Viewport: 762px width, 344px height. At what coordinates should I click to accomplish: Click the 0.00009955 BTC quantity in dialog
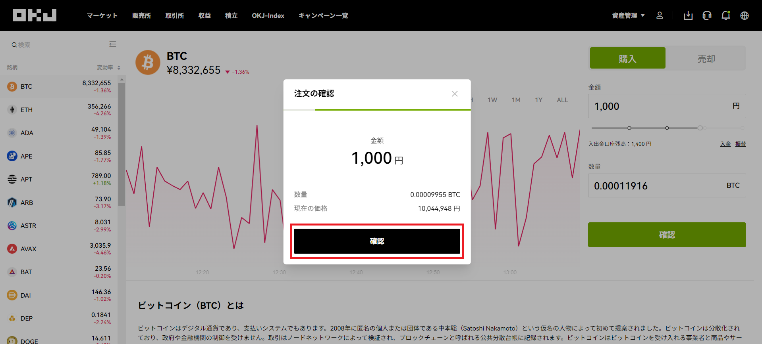click(435, 195)
